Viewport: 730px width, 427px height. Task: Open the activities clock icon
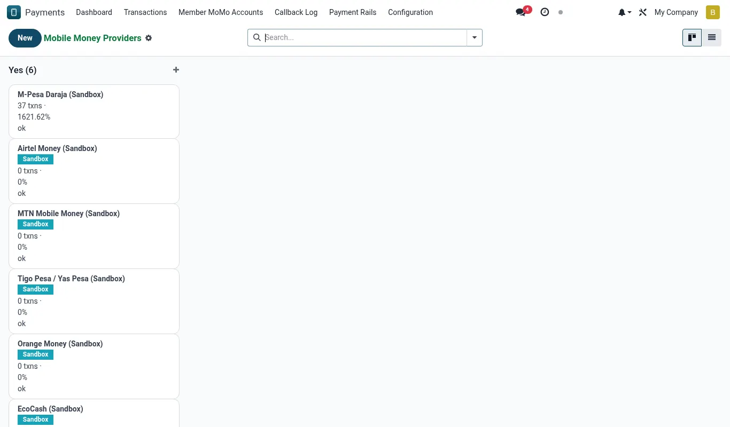(545, 12)
